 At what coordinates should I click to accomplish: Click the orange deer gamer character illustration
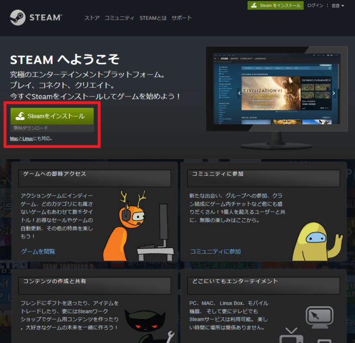tap(126, 225)
